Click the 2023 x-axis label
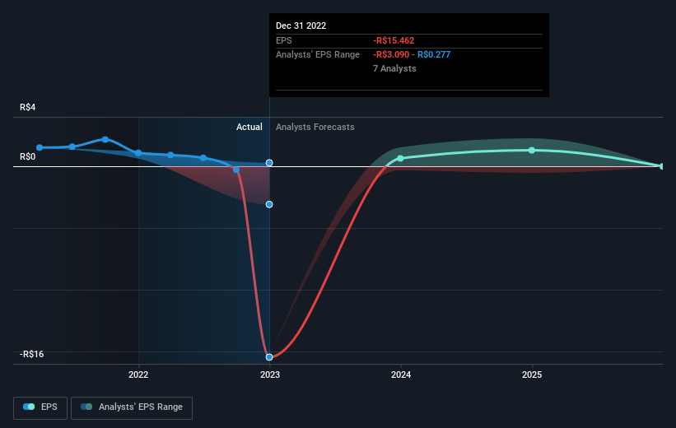676x428 pixels. pyautogui.click(x=270, y=374)
